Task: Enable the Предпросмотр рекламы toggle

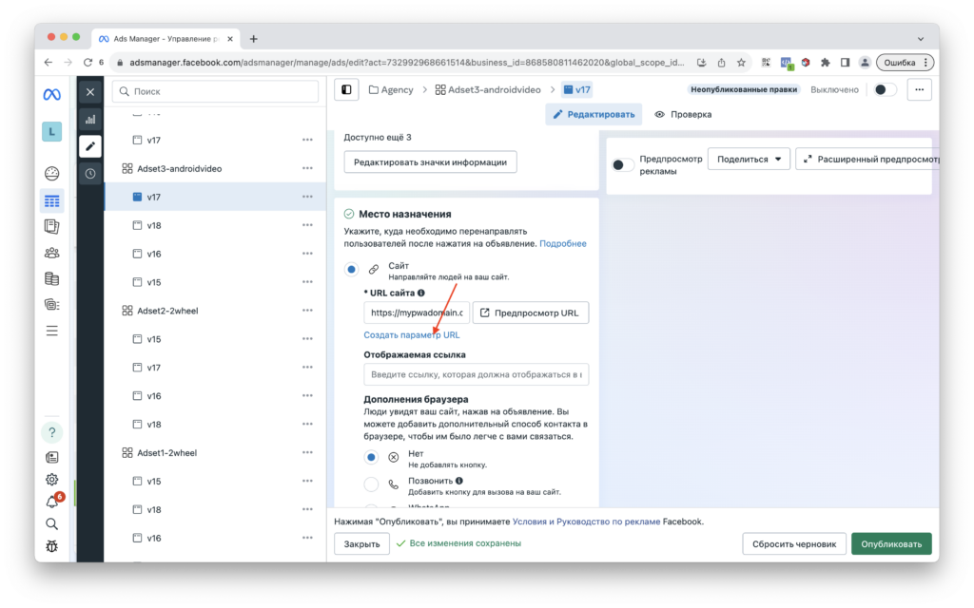Action: click(x=623, y=164)
